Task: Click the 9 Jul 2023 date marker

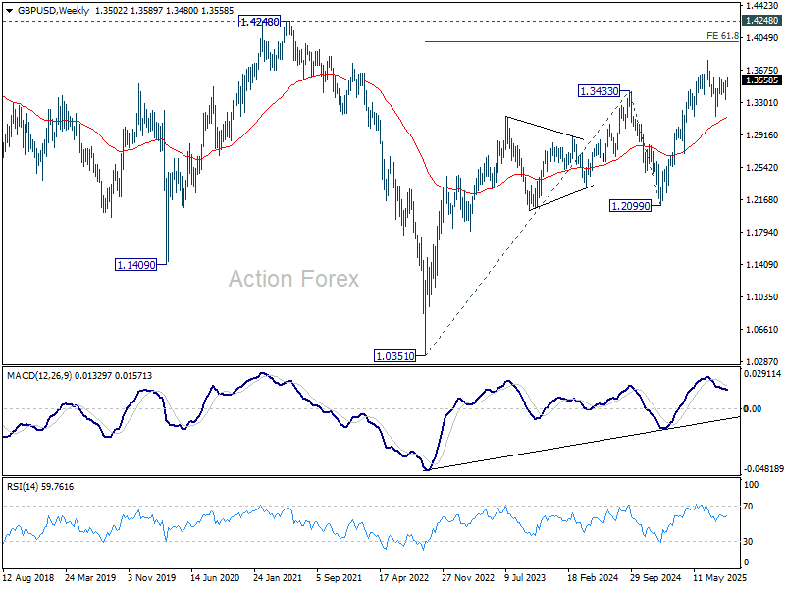Action: (525, 577)
